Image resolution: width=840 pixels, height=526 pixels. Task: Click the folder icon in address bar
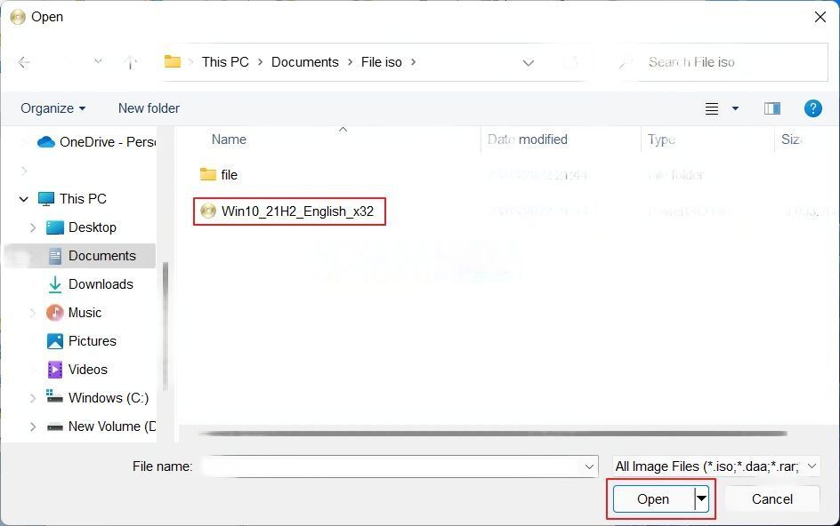(173, 61)
